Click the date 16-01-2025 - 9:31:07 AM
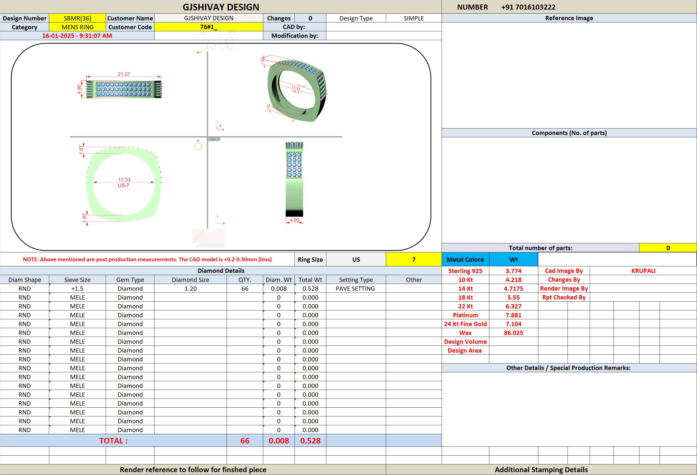The image size is (697, 475). click(77, 36)
